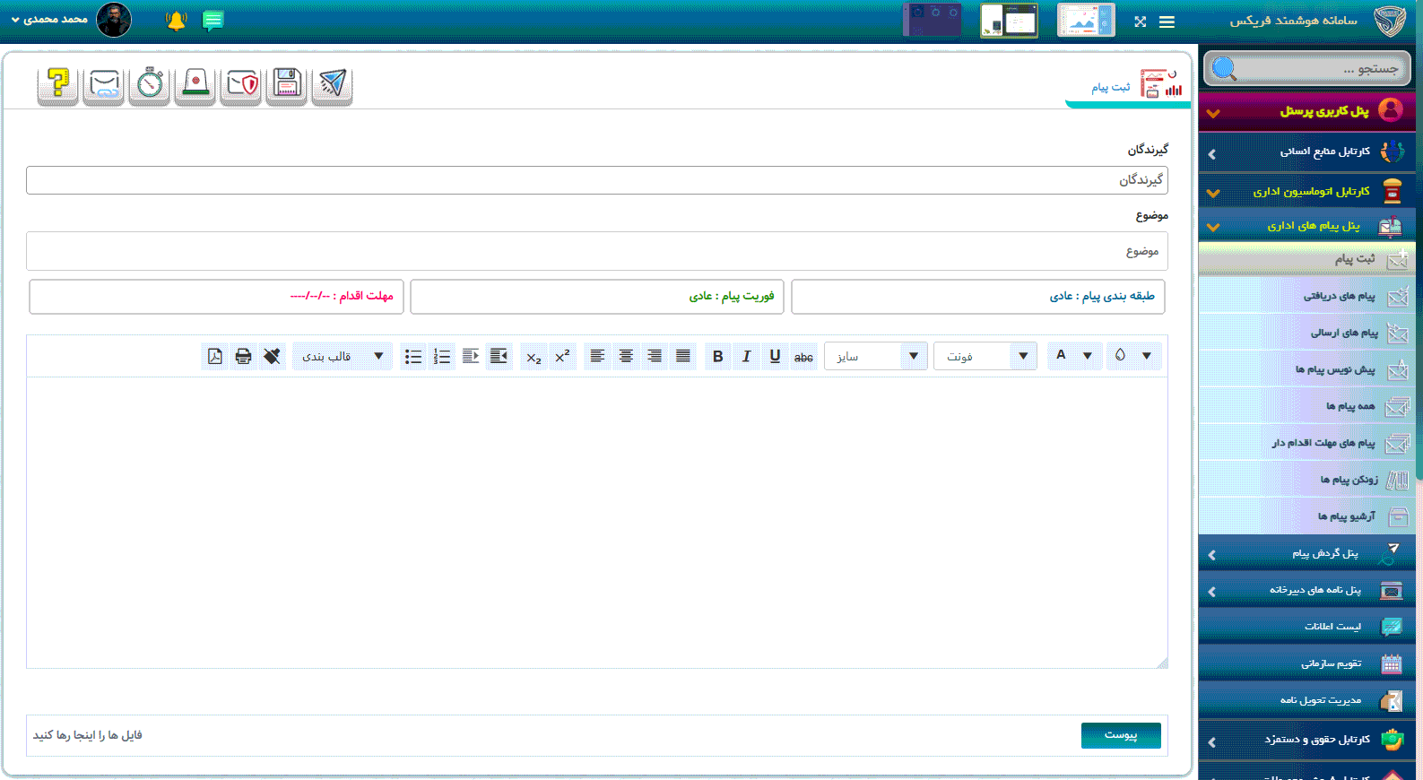The height and width of the screenshot is (780, 1423).
Task: Click the پیوست attachment button
Action: tap(1120, 735)
